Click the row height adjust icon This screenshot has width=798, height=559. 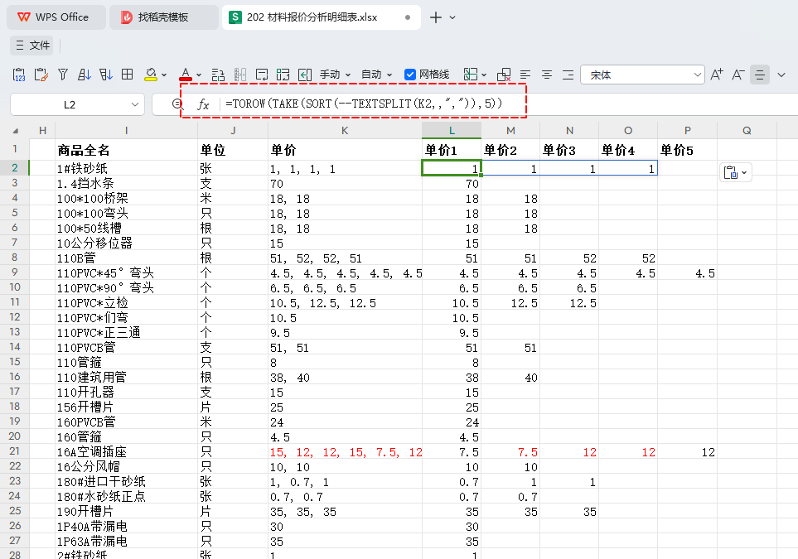(218, 75)
